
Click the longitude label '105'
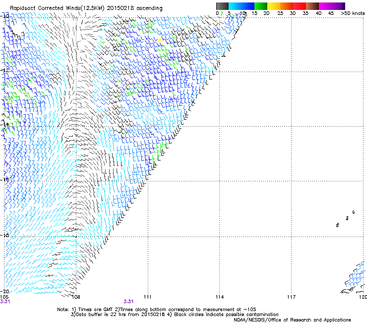(x=4, y=297)
